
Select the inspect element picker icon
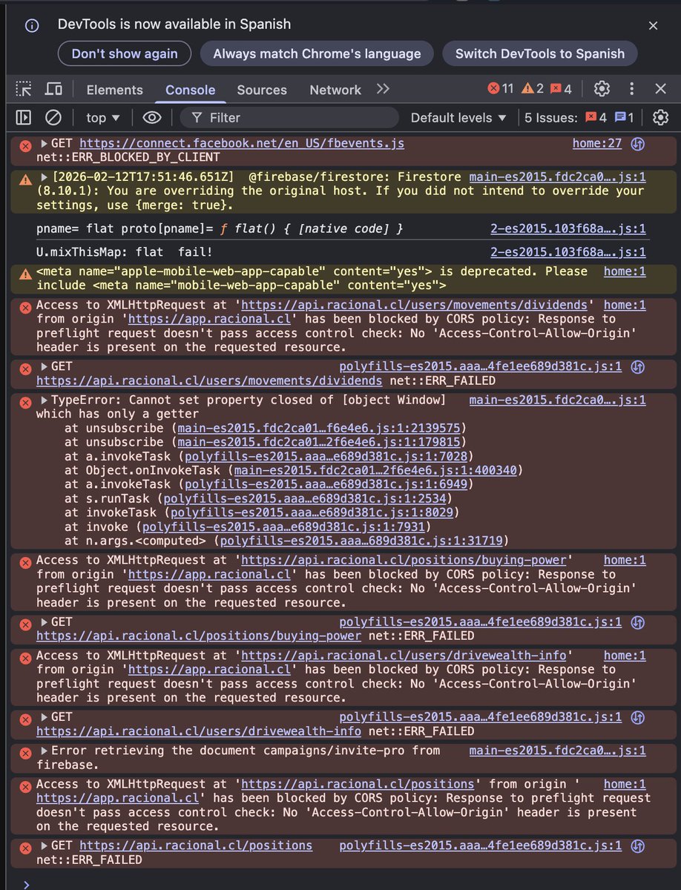coord(24,90)
